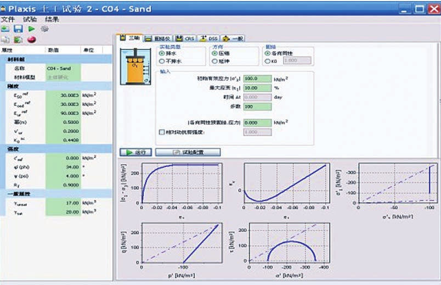Select the K0 consolidation radio button
The height and width of the screenshot is (285, 441).
click(x=268, y=62)
